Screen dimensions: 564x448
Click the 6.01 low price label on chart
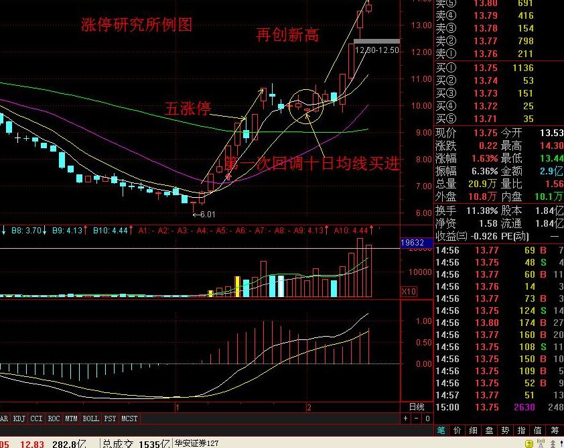208,215
